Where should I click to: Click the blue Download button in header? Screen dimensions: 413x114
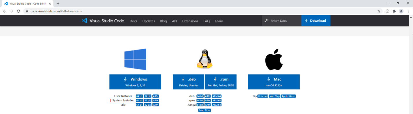316,21
